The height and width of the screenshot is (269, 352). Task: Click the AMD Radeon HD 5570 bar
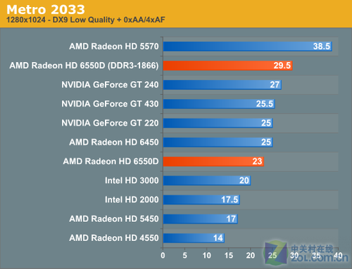(x=248, y=46)
